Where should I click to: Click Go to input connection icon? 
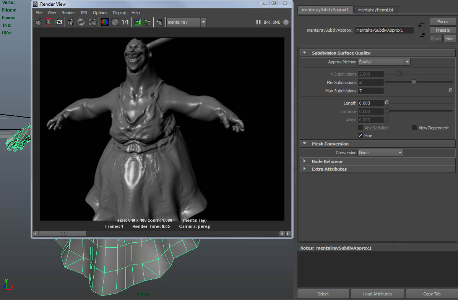click(x=421, y=26)
